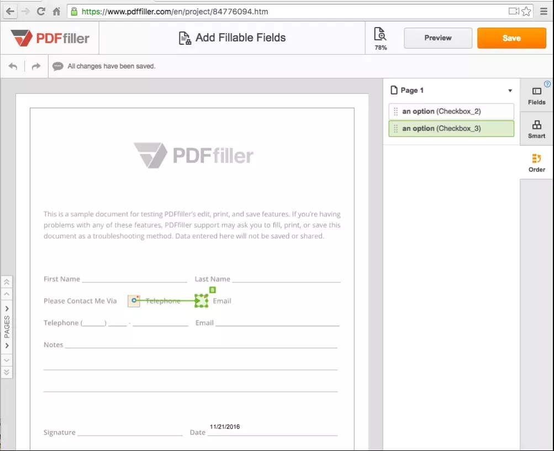Click the First Name label on the form
This screenshot has height=451, width=554.
coord(62,279)
